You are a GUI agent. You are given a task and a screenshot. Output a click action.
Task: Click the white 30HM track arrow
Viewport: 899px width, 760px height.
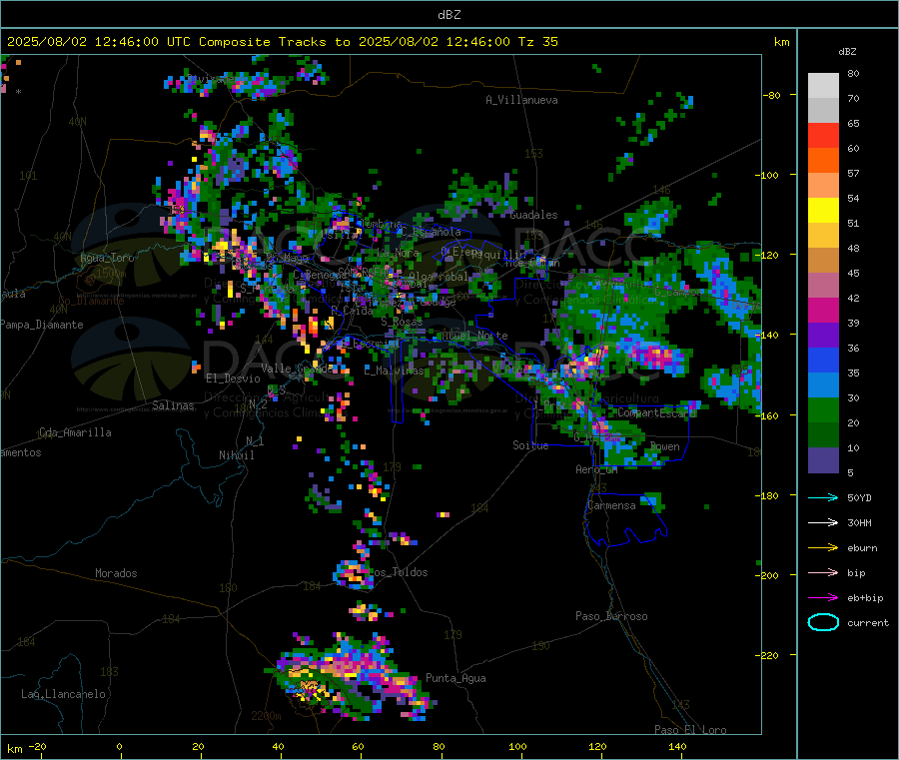(823, 522)
